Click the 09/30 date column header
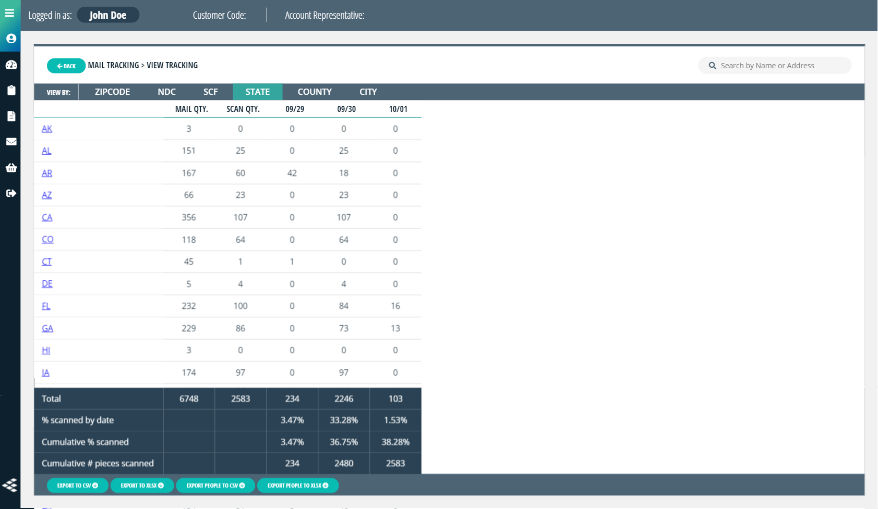Screen dimensions: 878x509 tap(346, 109)
